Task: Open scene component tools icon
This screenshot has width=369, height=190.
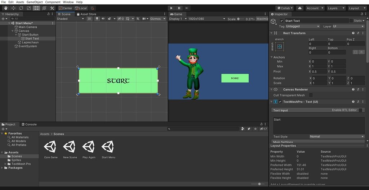Action: (138, 19)
